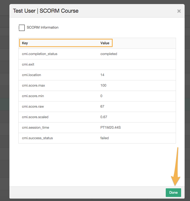Screen dimensions: 190x201
Task: Click the dialog title 'Test User | SCORM Course'
Action: [46, 11]
